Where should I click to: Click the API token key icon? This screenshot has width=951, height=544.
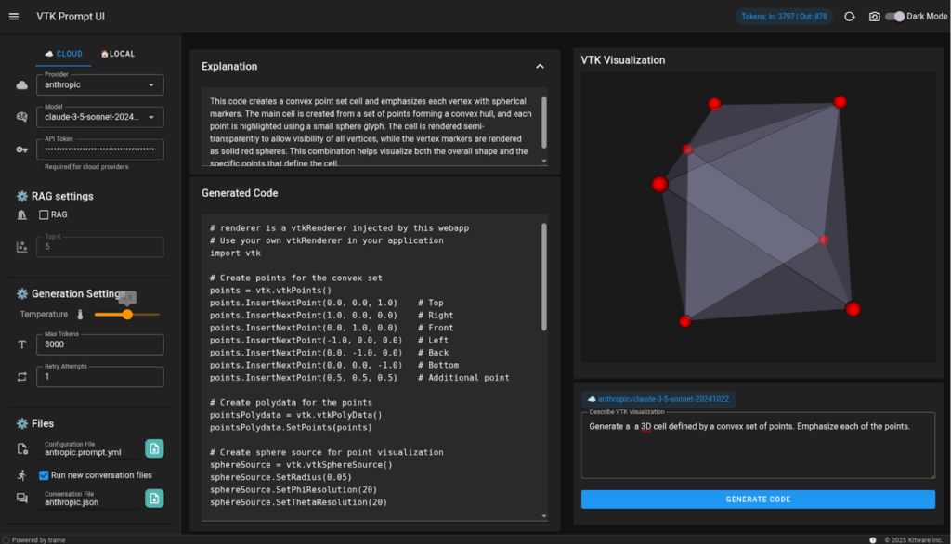tap(21, 149)
